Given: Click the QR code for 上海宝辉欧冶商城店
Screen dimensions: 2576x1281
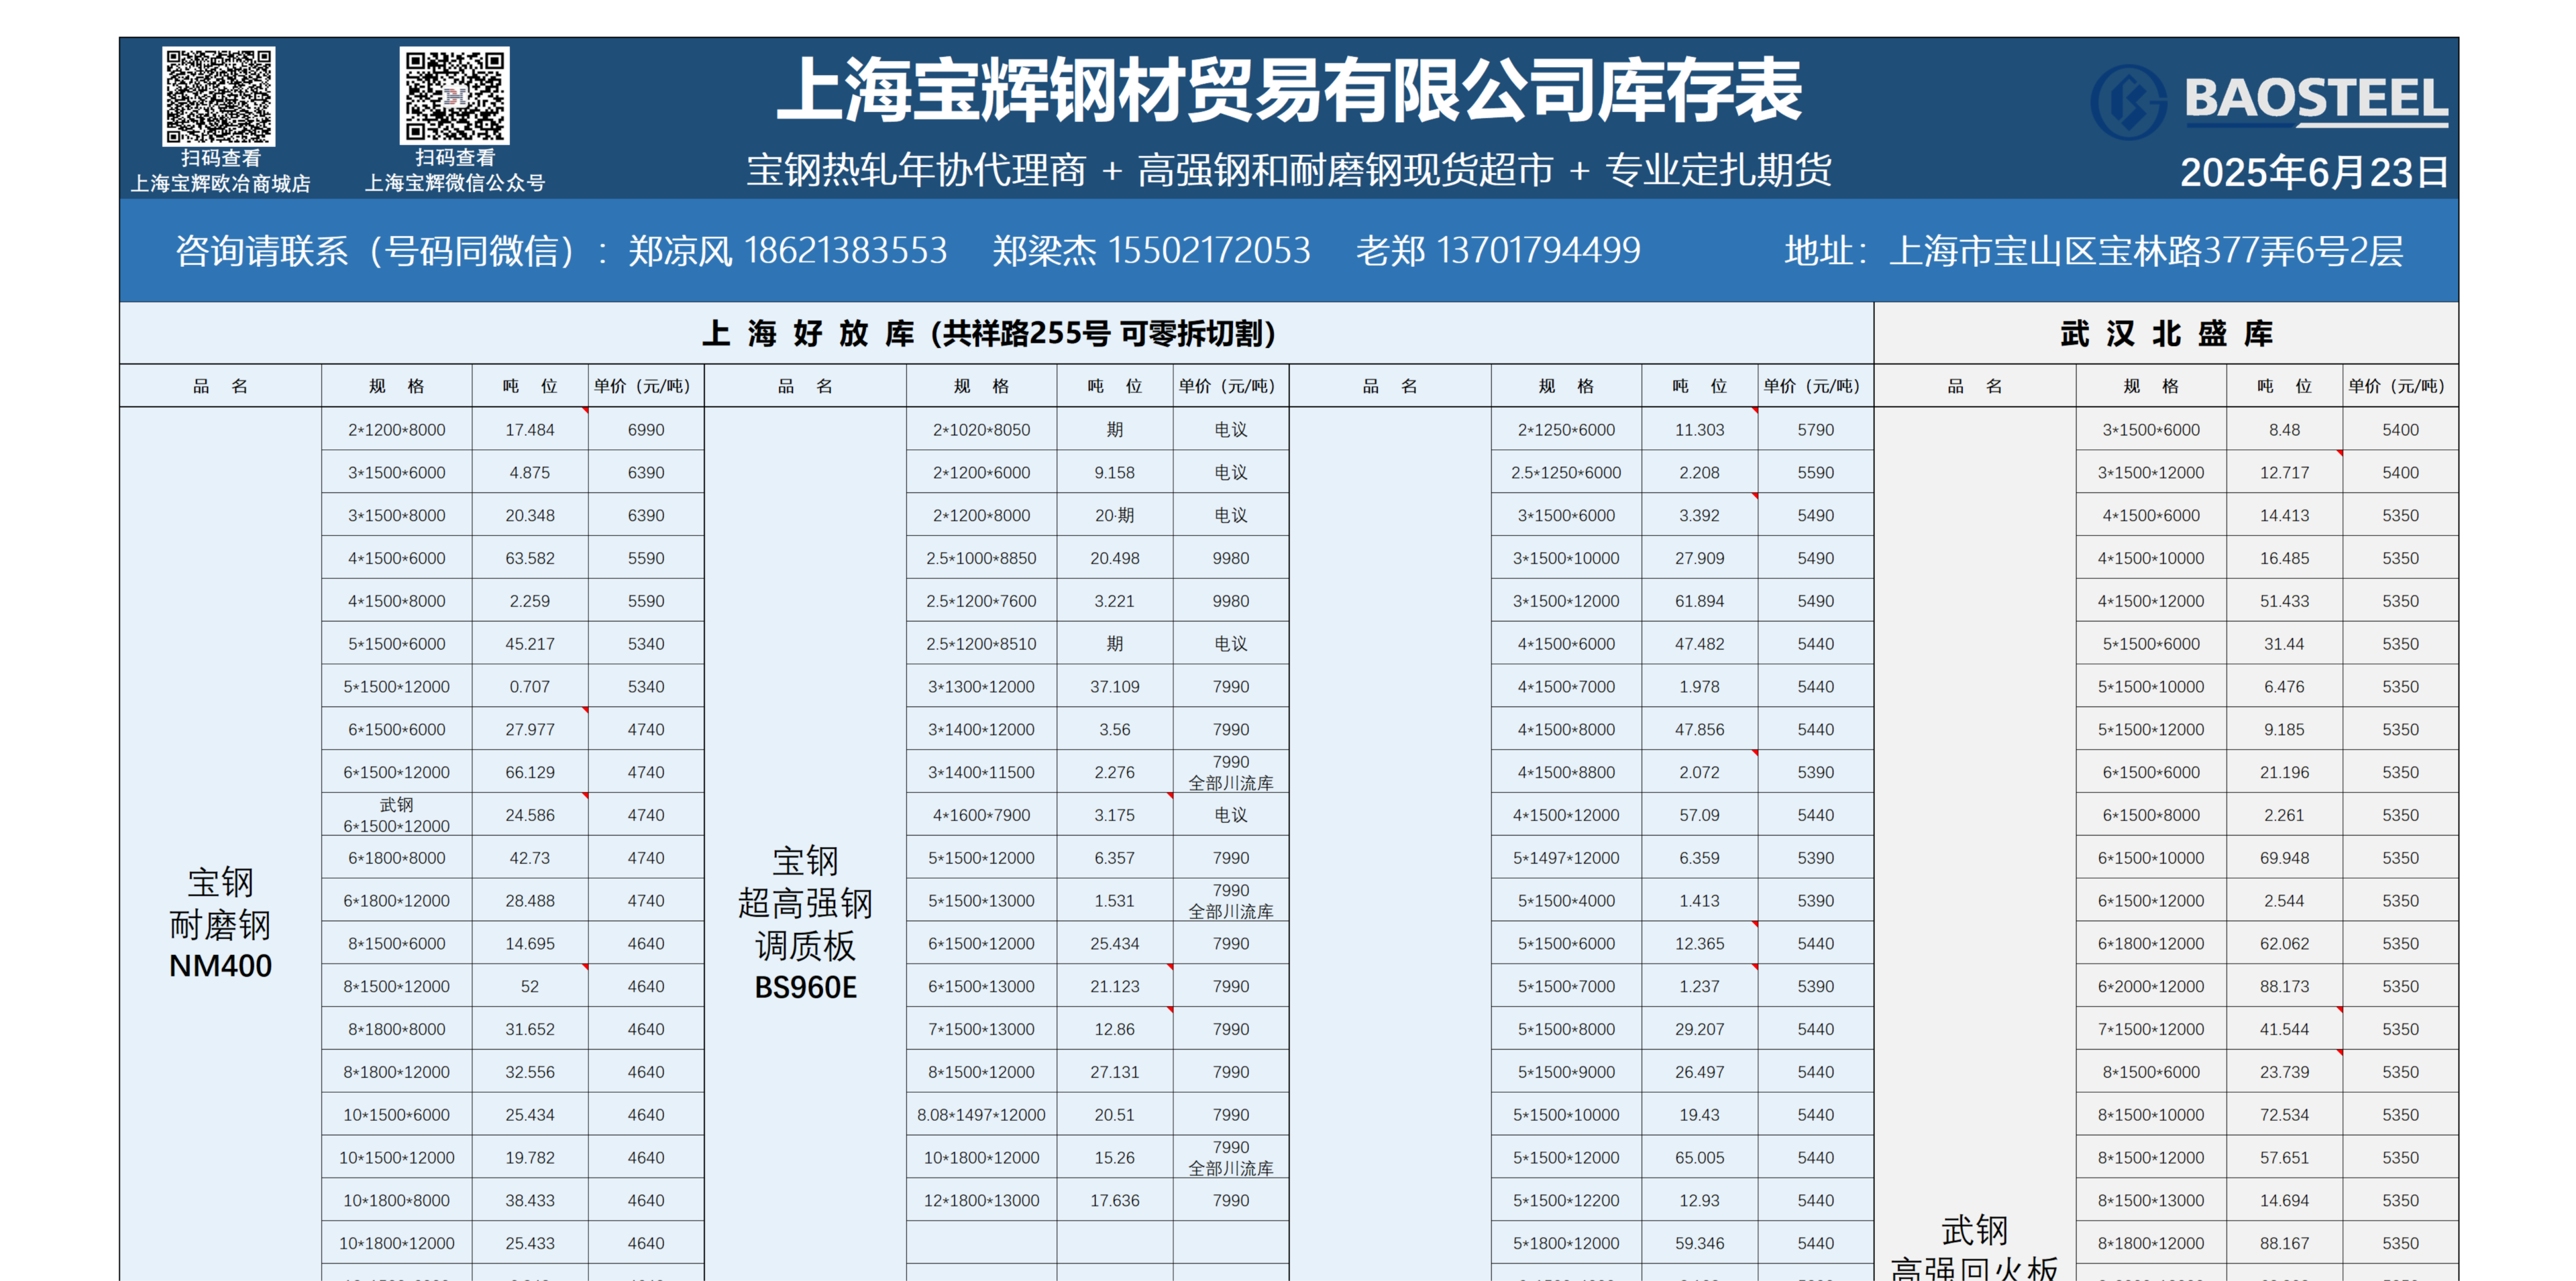Looking at the screenshot, I should click(x=218, y=97).
